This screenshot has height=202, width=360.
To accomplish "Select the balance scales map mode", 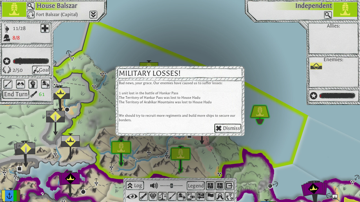I will [163, 196].
